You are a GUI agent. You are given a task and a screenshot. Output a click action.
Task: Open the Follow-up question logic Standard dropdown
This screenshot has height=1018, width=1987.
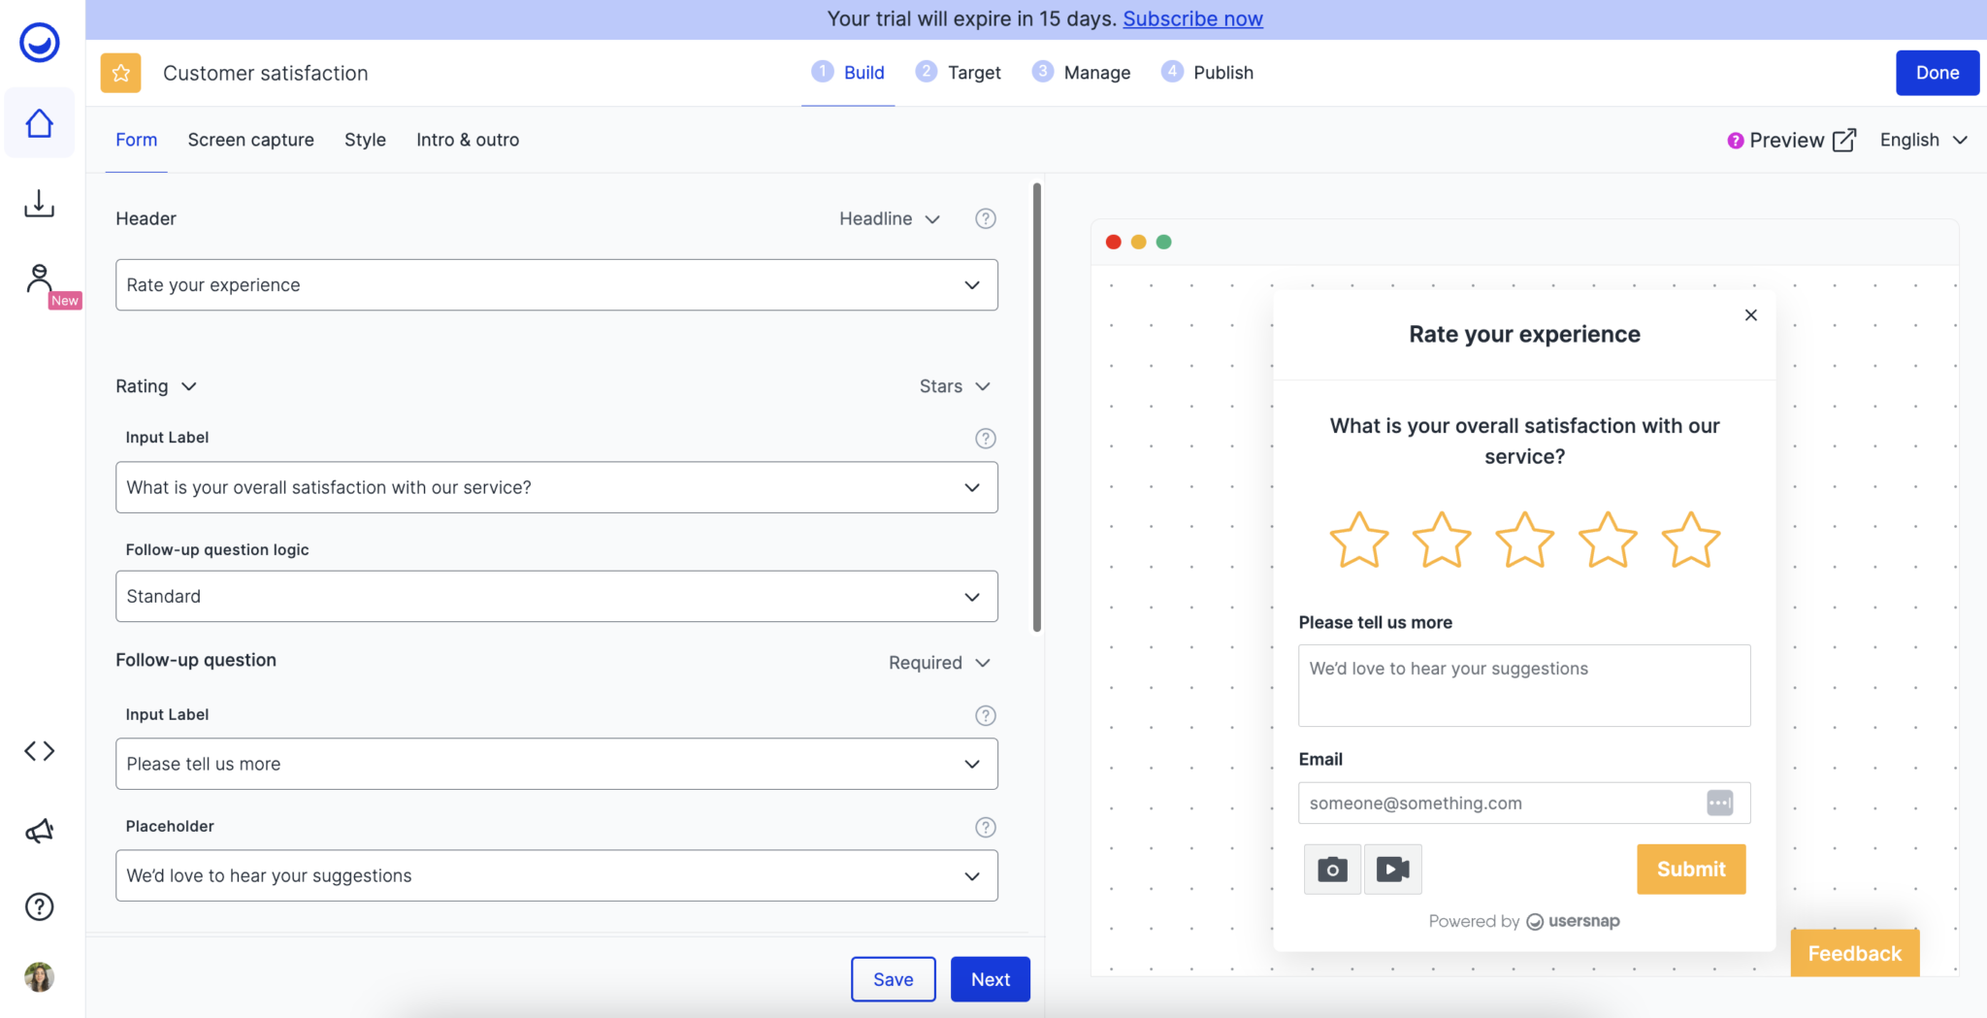[x=556, y=596]
